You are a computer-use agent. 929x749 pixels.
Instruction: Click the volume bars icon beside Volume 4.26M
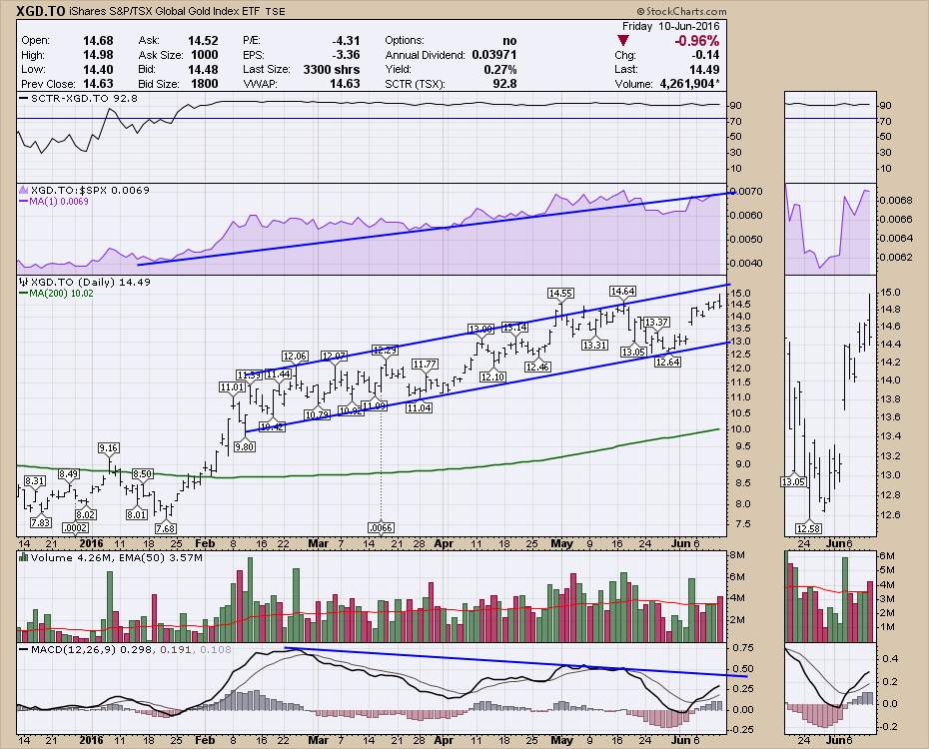pyautogui.click(x=24, y=557)
